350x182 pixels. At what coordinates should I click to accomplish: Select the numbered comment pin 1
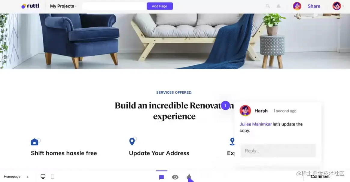[x=225, y=105]
